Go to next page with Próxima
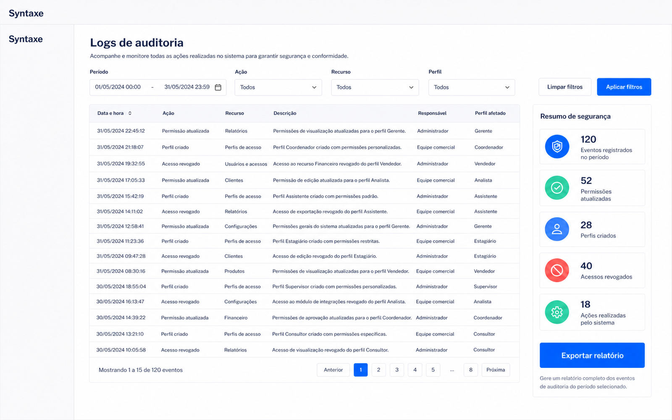The height and width of the screenshot is (420, 672). pos(496,370)
